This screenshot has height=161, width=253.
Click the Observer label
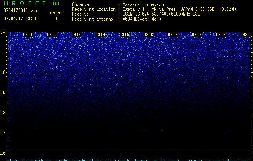tap(82, 4)
